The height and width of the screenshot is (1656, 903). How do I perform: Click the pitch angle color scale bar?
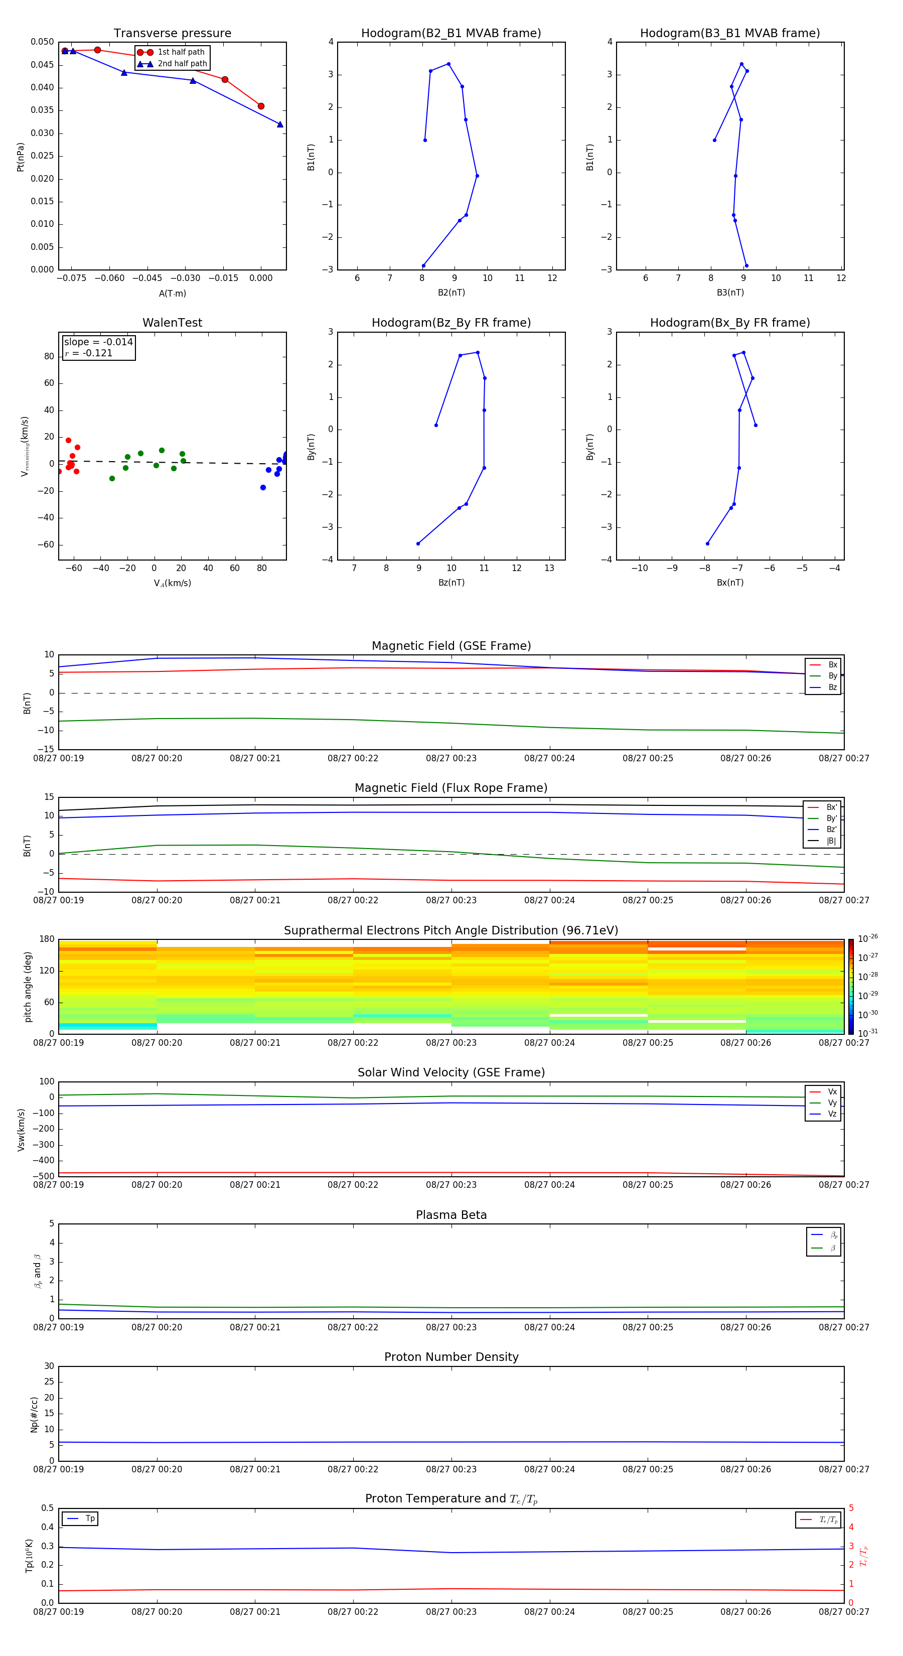pyautogui.click(x=851, y=987)
